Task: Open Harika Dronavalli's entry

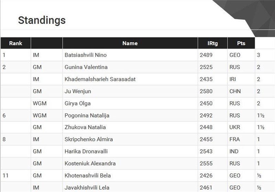Action: (85, 151)
